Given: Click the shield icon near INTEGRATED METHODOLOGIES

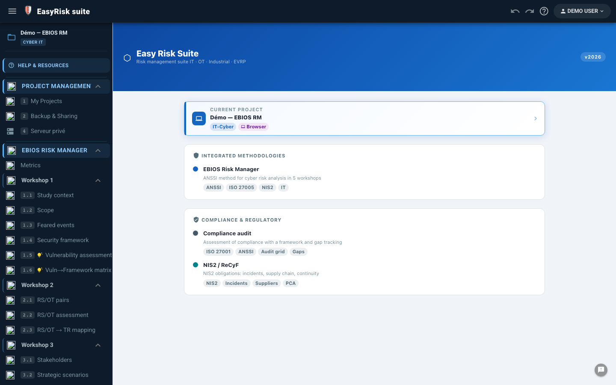Looking at the screenshot, I should click(196, 156).
